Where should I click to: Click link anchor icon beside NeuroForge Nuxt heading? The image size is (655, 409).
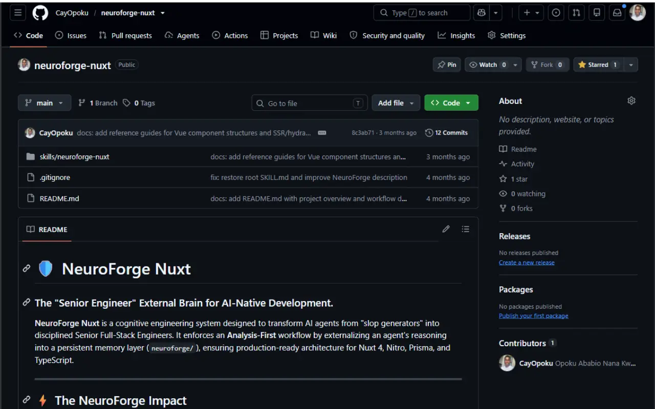27,268
